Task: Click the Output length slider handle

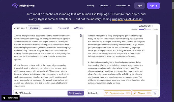Action: pos(145,29)
